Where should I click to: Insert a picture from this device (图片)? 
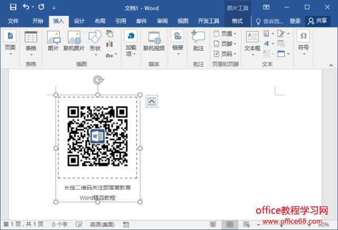pyautogui.click(x=53, y=41)
